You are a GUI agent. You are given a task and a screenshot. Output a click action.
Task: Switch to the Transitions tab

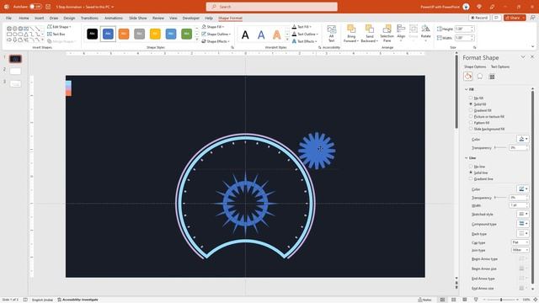(89, 18)
